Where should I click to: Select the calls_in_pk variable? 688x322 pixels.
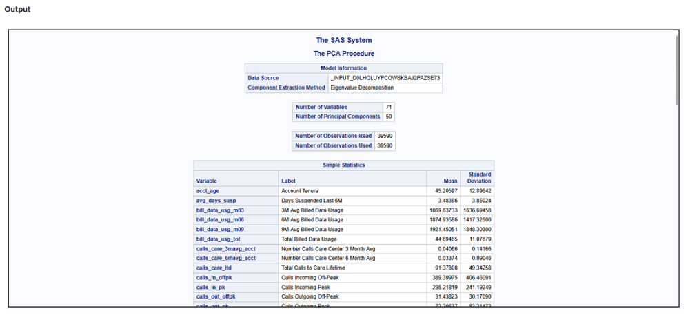pos(210,288)
